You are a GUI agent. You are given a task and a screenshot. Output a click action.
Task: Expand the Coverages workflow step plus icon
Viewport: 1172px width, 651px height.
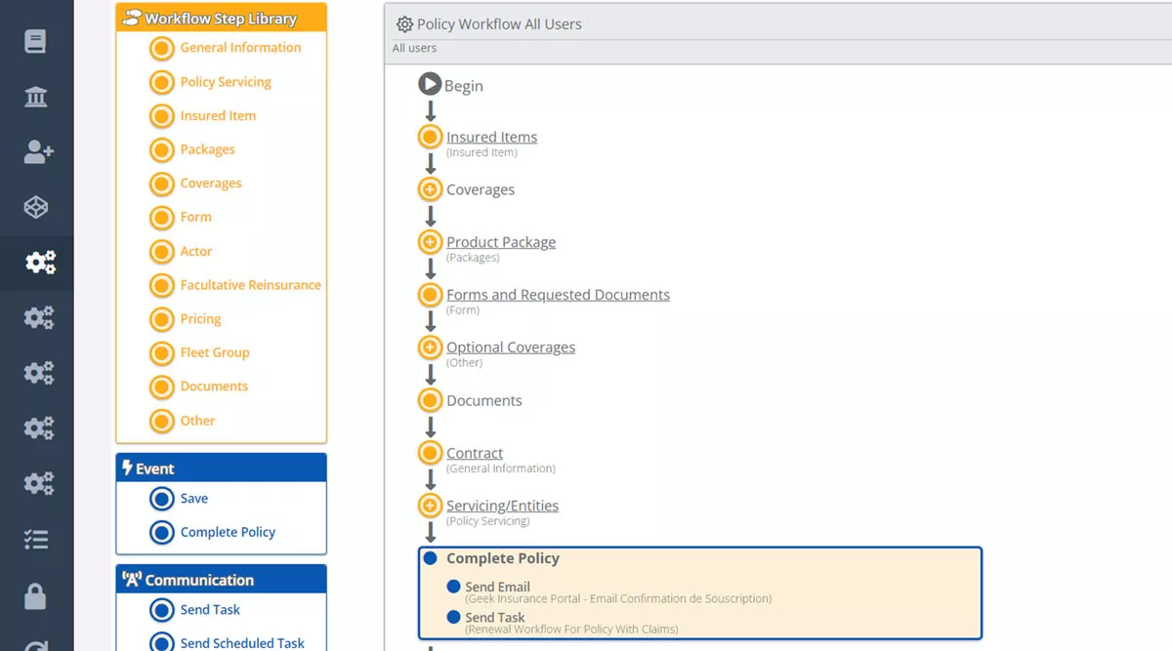[430, 189]
